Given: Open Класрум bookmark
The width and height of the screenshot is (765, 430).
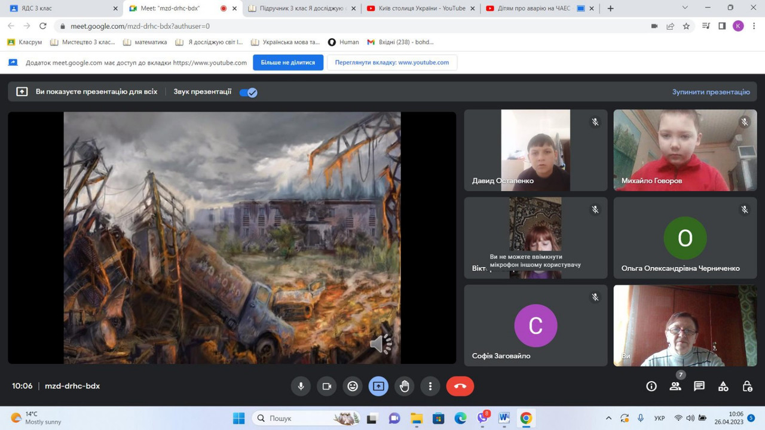Looking at the screenshot, I should pos(25,42).
